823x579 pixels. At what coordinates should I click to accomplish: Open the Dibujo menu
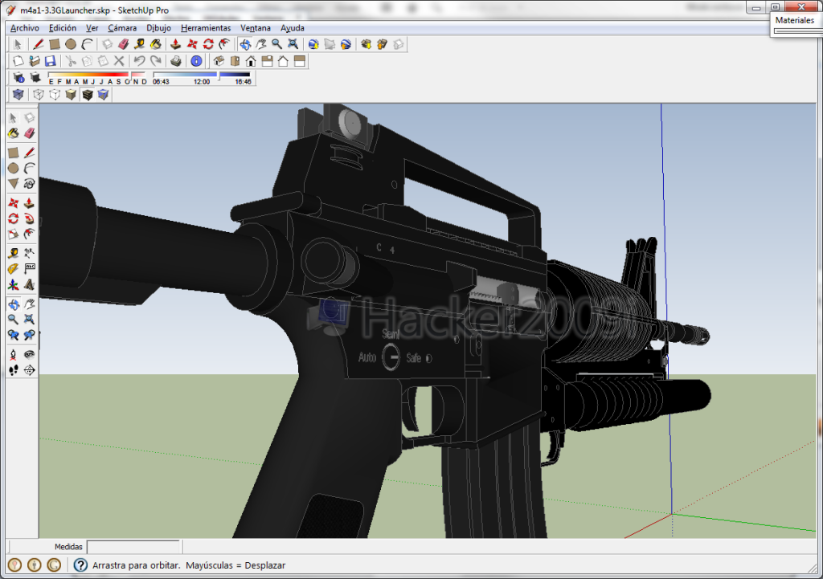pyautogui.click(x=158, y=28)
